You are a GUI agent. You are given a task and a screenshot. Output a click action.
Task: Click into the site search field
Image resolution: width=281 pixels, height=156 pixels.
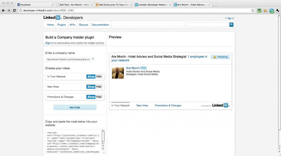(207, 25)
